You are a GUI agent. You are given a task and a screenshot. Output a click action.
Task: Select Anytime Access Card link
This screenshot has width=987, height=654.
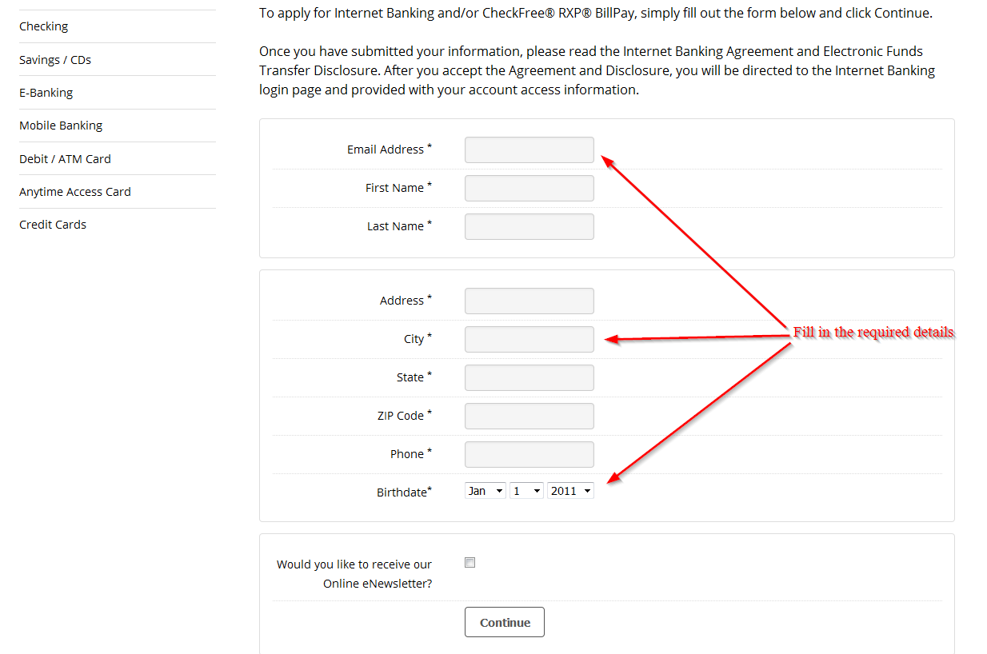[75, 192]
